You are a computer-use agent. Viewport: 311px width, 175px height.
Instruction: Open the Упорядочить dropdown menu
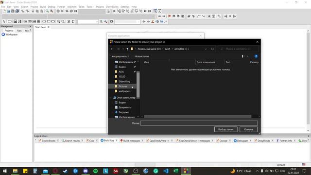[x=120, y=56]
